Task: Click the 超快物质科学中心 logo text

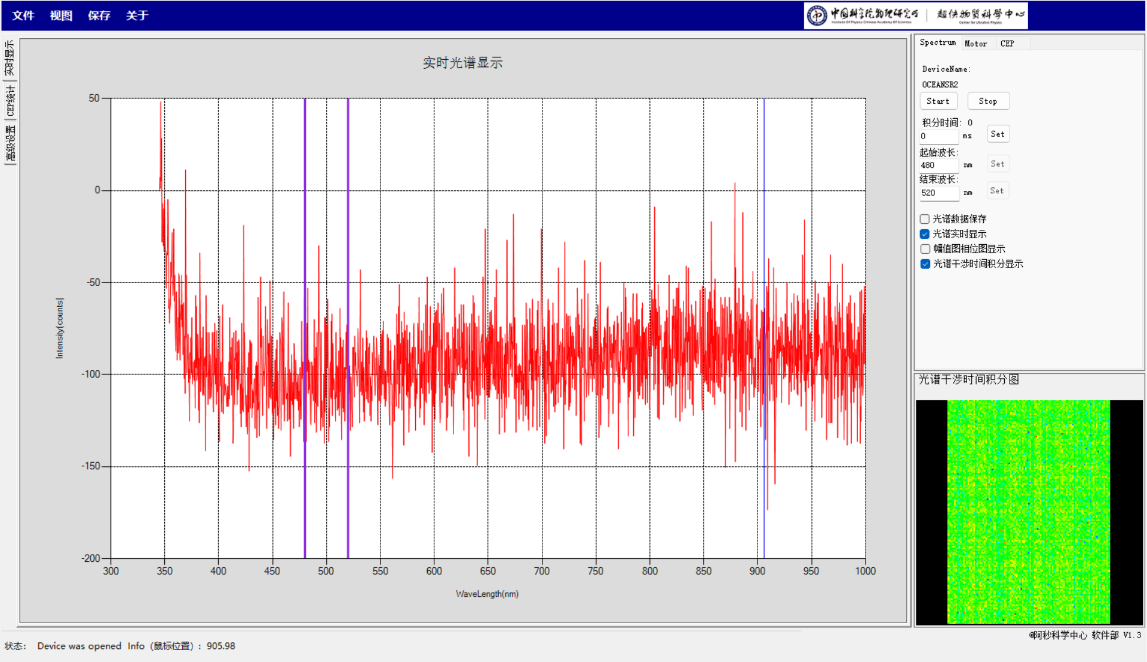Action: point(980,15)
